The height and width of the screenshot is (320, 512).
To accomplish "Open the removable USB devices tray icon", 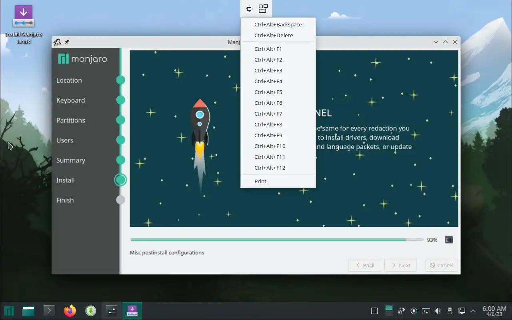I will (x=450, y=311).
